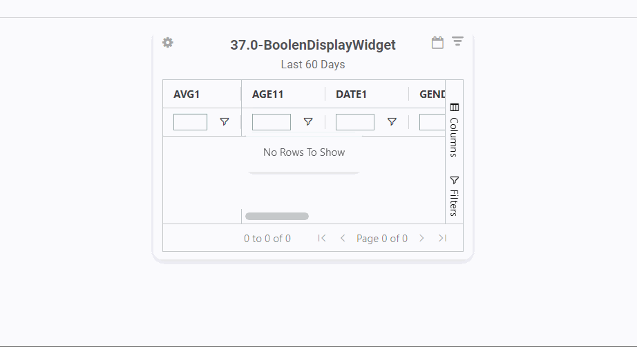This screenshot has width=637, height=347.
Task: Expand the Columns side panel
Action: (454, 129)
